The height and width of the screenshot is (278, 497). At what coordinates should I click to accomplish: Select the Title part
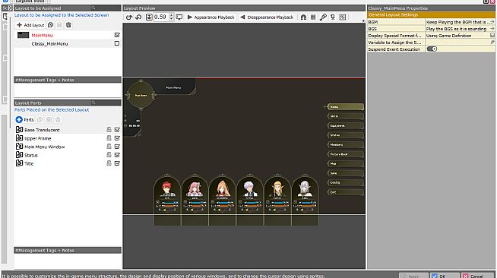point(68,163)
